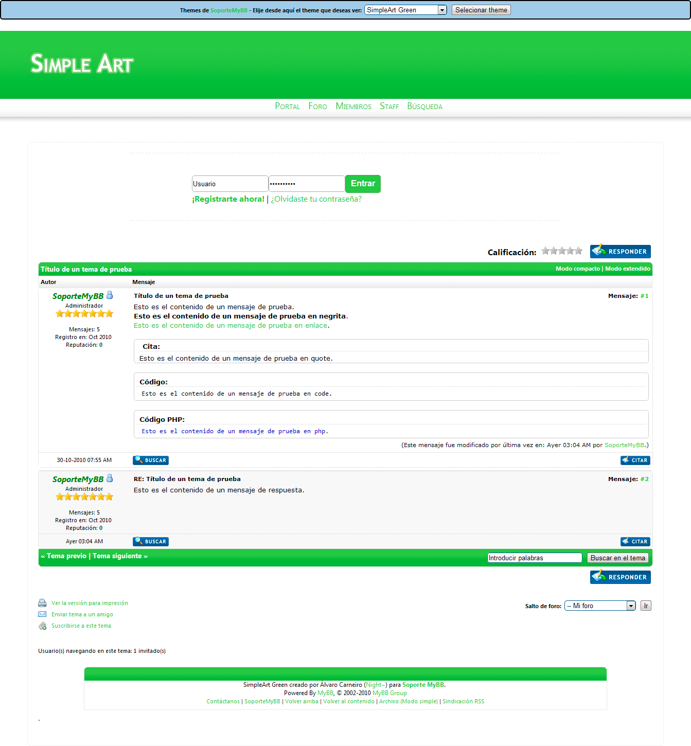The image size is (691, 746).
Task: Rate the thread with the fifth star
Action: [x=578, y=251]
